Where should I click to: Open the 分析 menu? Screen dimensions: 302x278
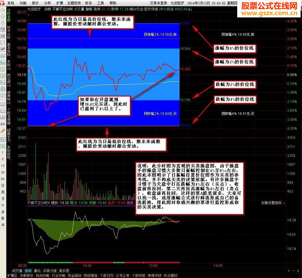[x=47, y=3]
